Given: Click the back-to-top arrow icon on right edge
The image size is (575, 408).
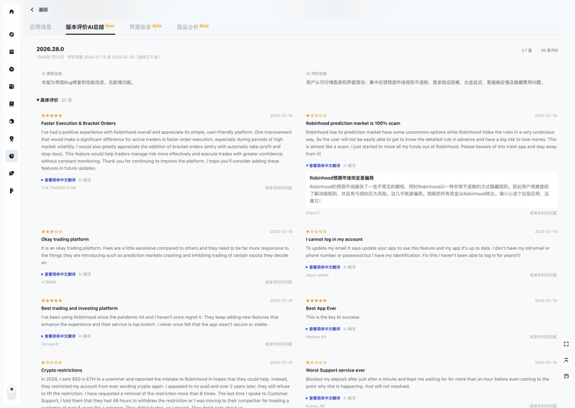Looking at the screenshot, I should 566,360.
